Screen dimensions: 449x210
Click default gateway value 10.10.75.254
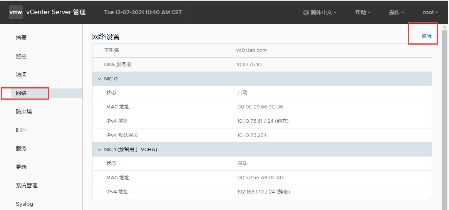[252, 135]
